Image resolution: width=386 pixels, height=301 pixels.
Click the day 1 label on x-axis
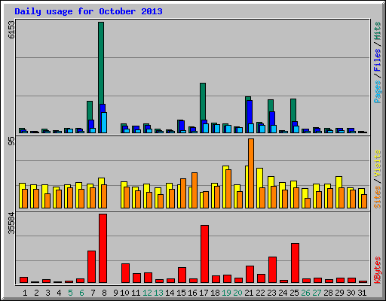coord(25,293)
